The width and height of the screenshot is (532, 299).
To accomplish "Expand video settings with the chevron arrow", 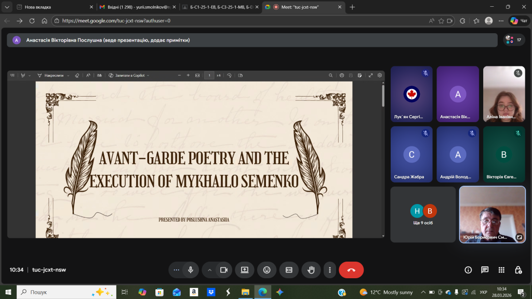I will (x=210, y=270).
